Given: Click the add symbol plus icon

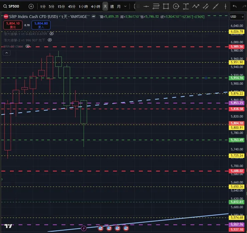Looking at the screenshot, I should tap(31, 6).
